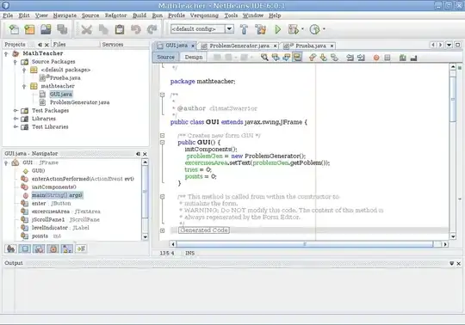The width and height of the screenshot is (465, 325).
Task: Click Find Next Occurrence editor icon
Action: pos(286,57)
